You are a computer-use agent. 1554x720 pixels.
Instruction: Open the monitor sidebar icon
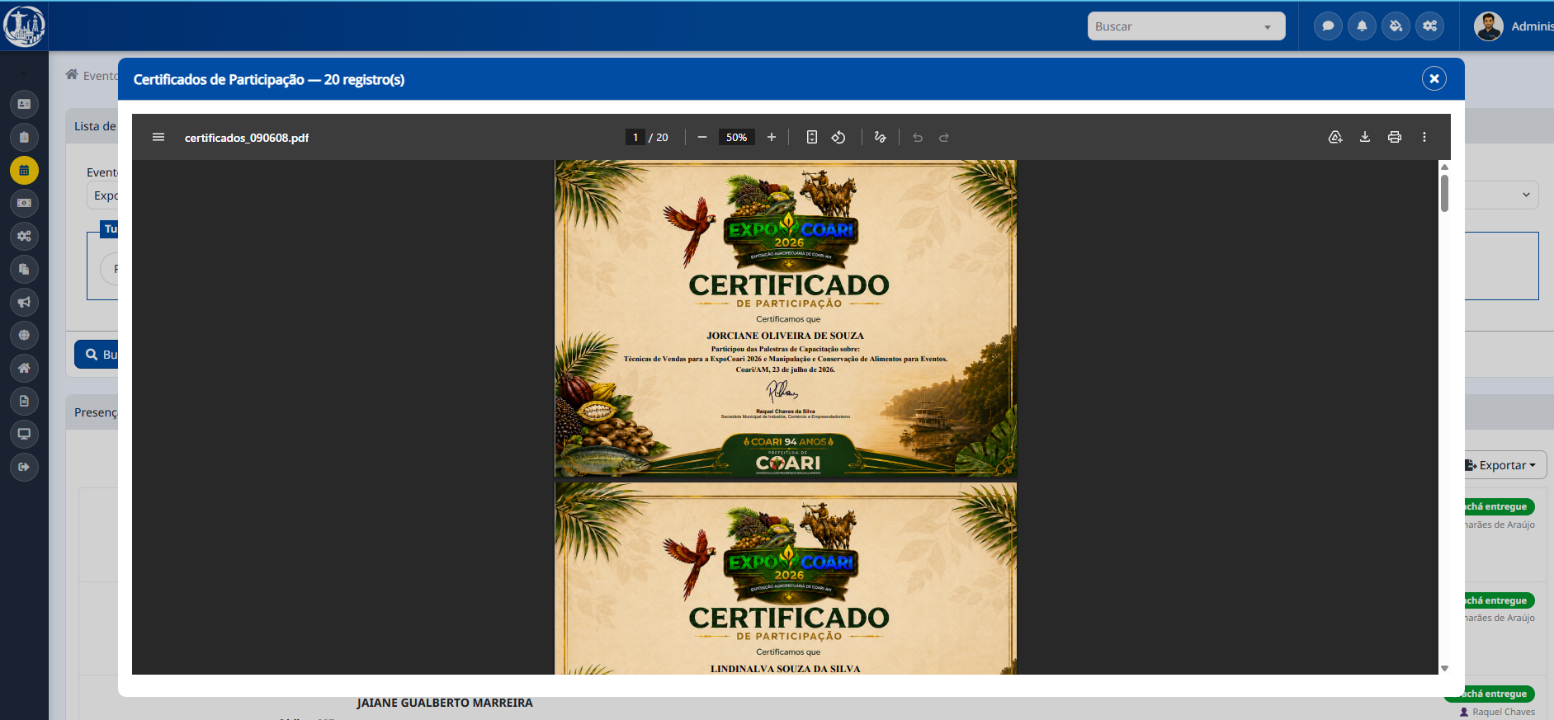click(24, 434)
